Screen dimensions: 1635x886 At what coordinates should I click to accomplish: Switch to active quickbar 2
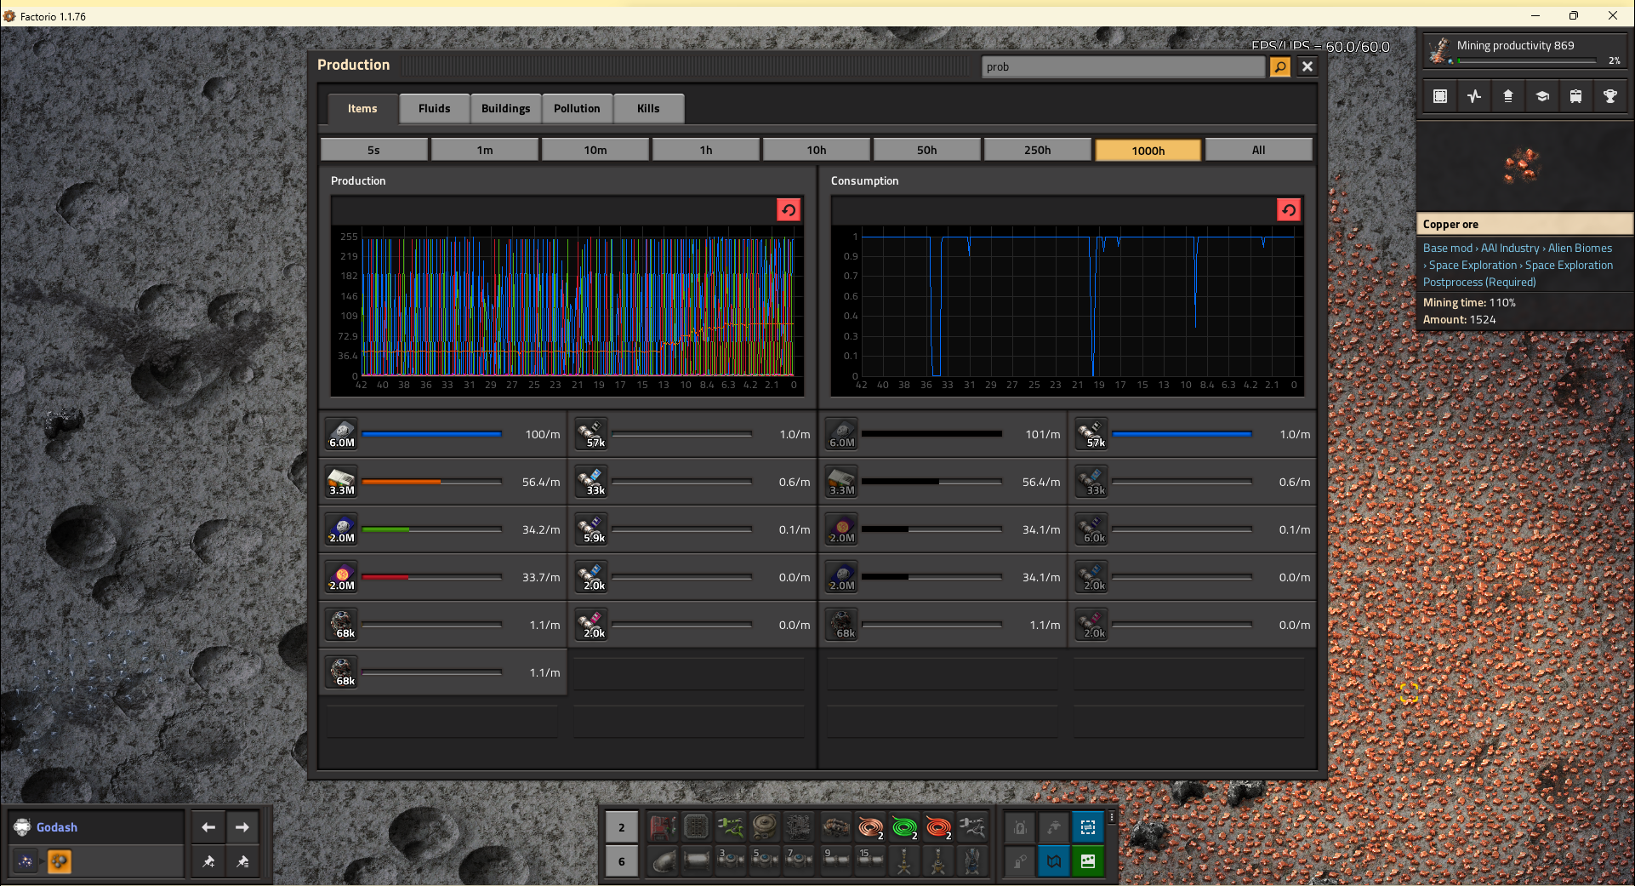coord(622,826)
